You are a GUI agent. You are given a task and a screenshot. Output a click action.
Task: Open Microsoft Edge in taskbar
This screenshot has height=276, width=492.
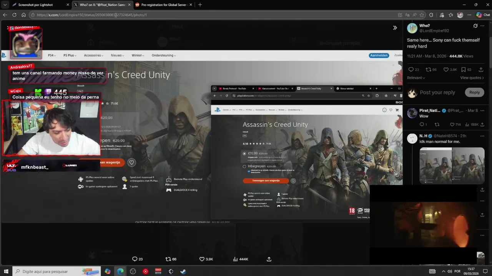point(120,271)
